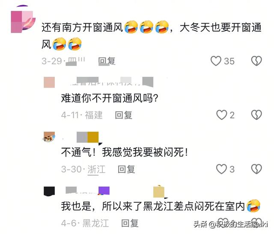Like the Zhejiang reply with 3 likes

click(222, 169)
